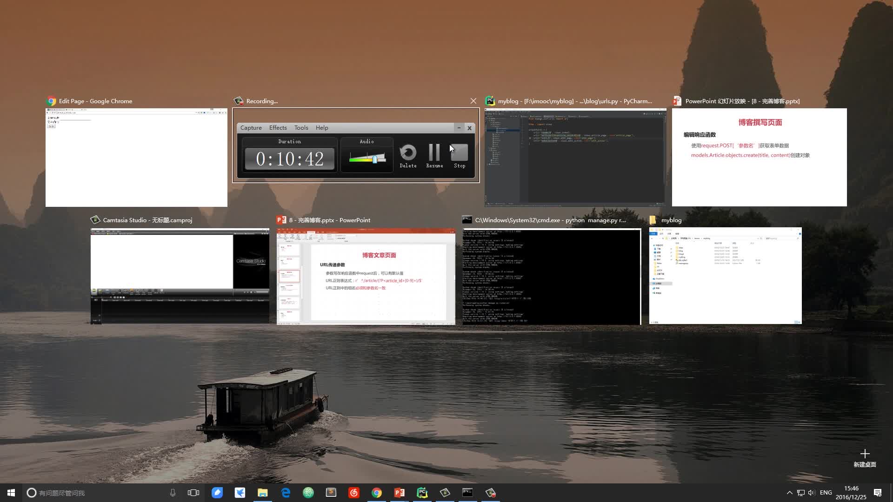Switch to PyCharm via taskbar icon
The height and width of the screenshot is (502, 893).
point(422,493)
